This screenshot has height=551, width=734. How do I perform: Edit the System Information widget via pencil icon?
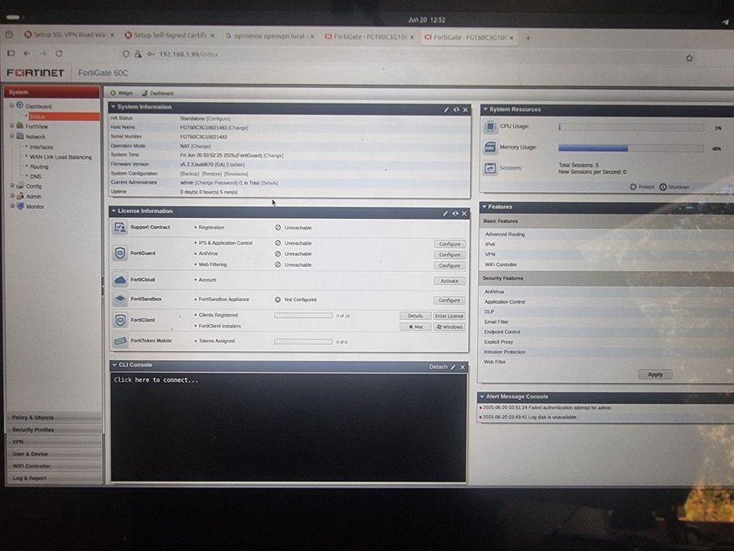446,109
